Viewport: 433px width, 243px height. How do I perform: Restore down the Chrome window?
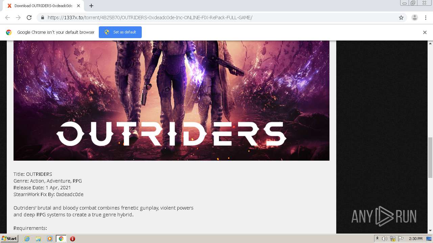click(x=413, y=3)
